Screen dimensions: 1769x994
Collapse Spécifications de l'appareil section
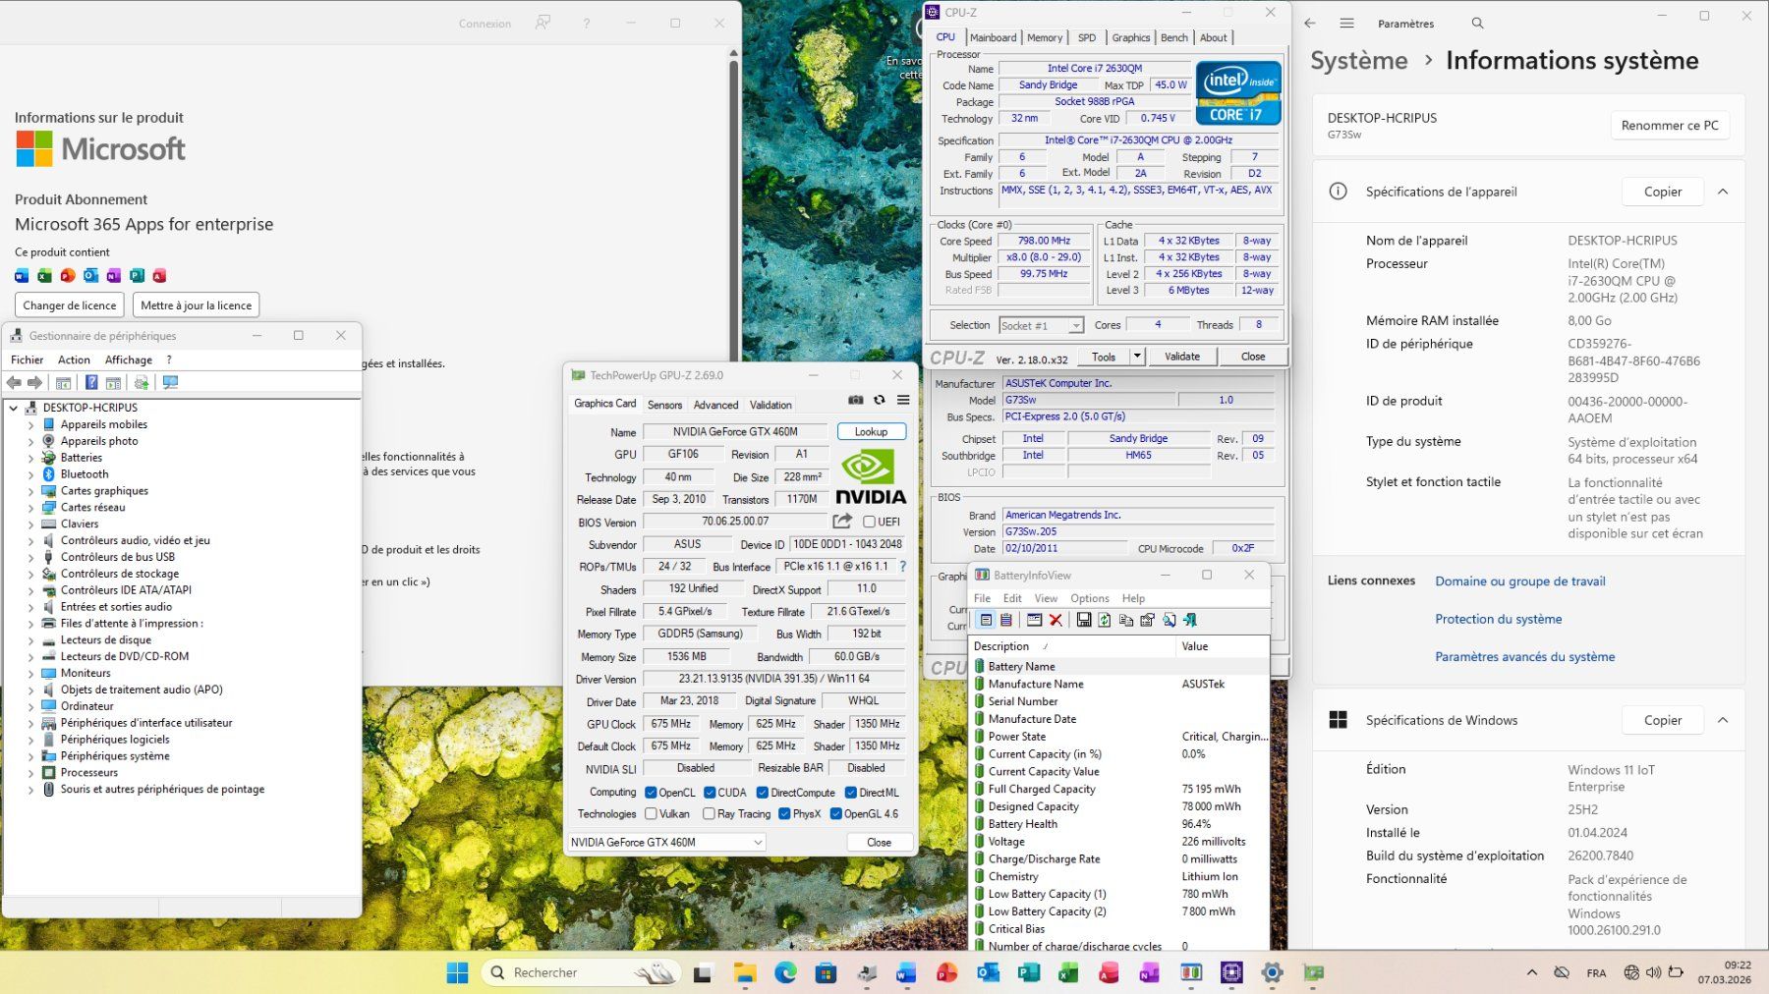[1723, 192]
